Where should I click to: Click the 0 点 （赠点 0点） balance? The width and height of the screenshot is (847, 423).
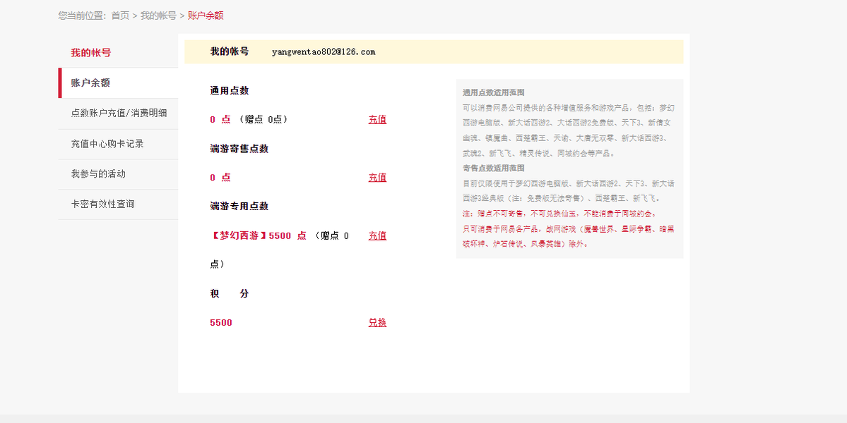249,120
